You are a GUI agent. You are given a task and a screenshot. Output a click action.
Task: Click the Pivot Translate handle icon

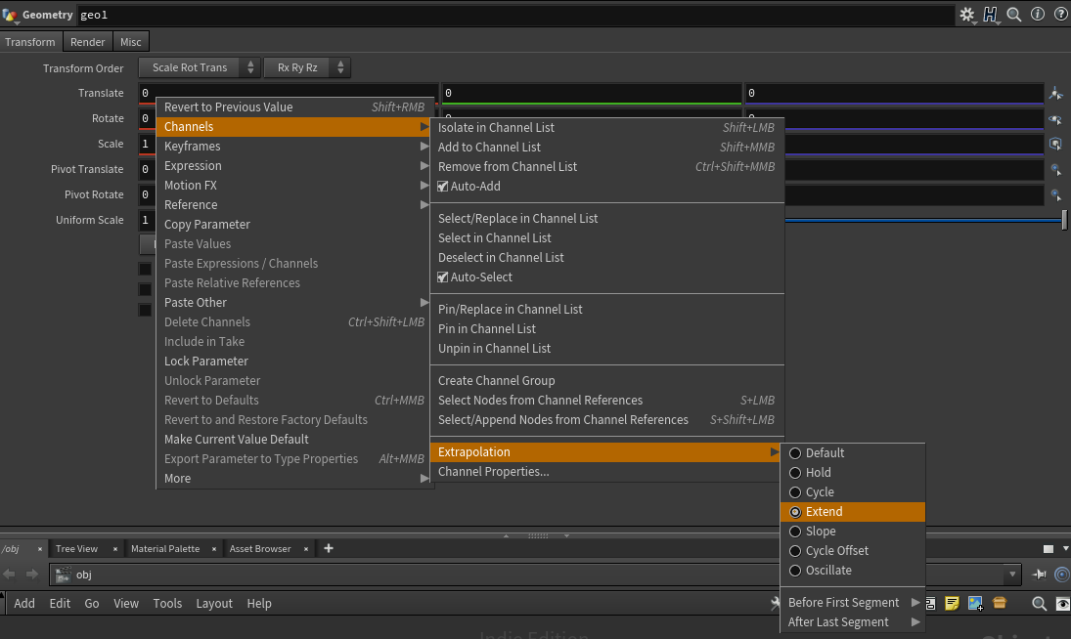(1056, 169)
